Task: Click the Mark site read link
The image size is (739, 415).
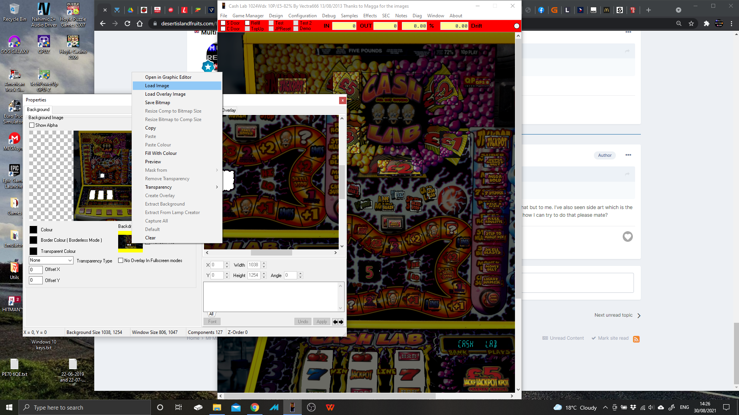Action: 613,338
